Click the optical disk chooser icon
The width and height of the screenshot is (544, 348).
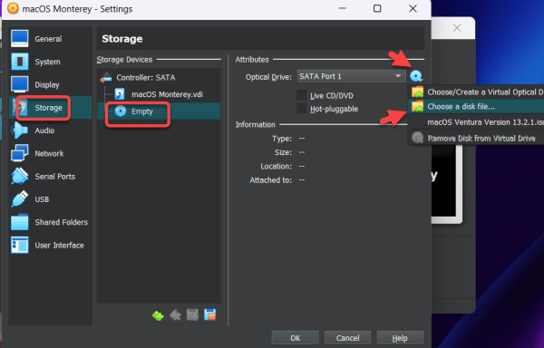[x=416, y=76]
